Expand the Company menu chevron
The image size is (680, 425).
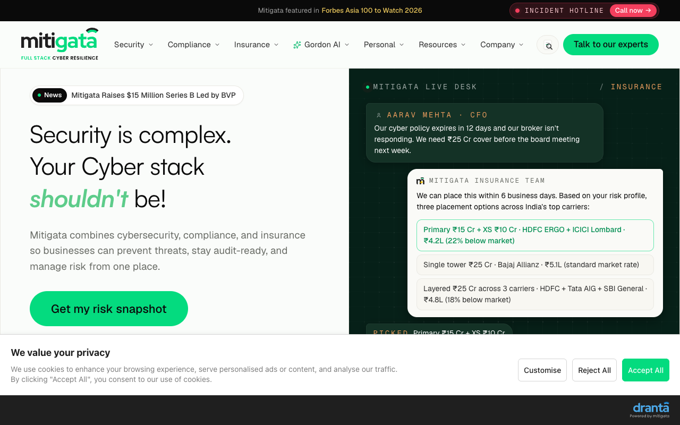[x=521, y=45]
